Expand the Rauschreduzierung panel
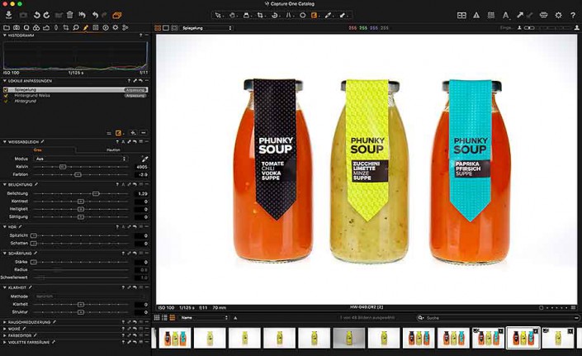The width and height of the screenshot is (582, 356). coord(4,322)
